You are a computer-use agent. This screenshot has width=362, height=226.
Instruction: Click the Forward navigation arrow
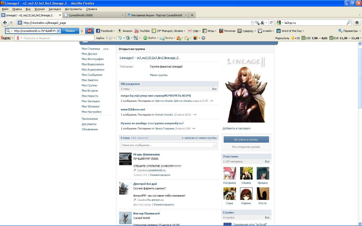[11, 23]
